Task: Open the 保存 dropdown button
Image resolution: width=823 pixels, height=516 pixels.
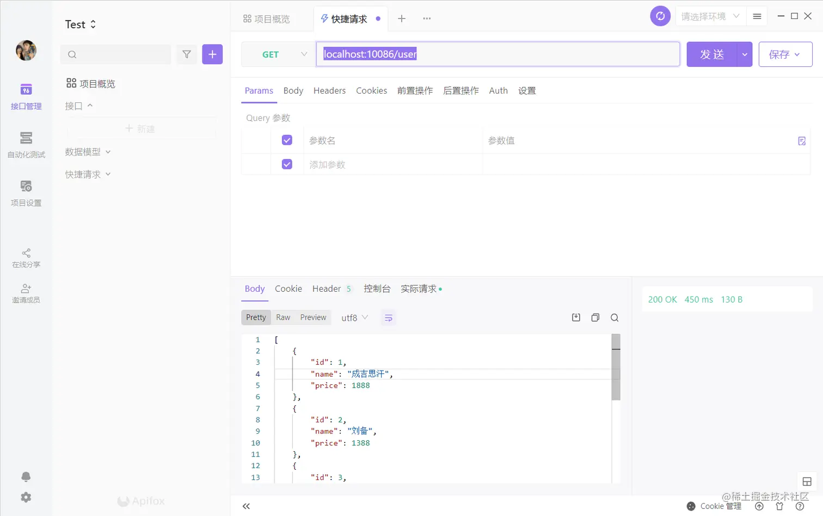Action: click(785, 54)
